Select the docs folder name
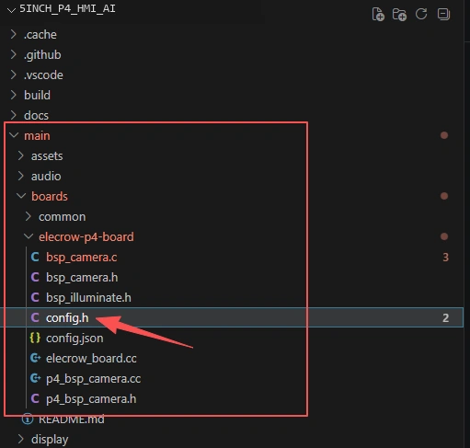 pos(36,116)
